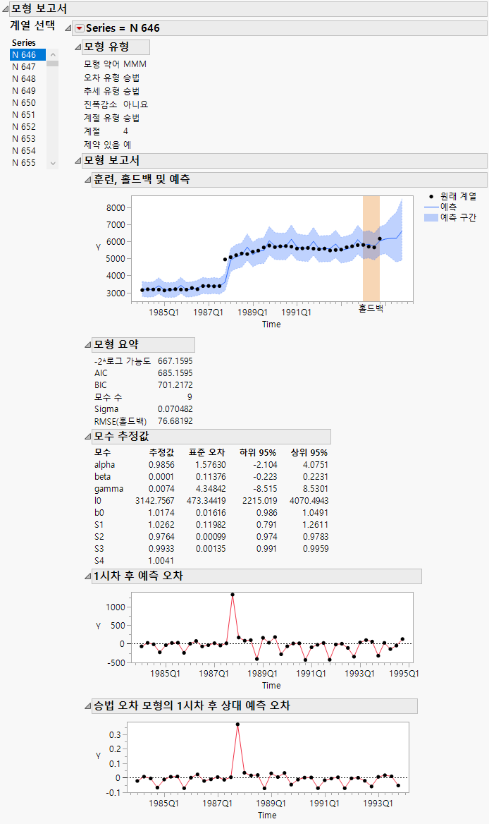489x824 pixels.
Task: Click the S4 estimate 1.0041
Action: coord(161,561)
